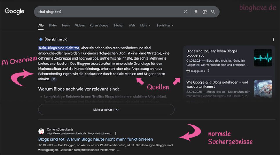280x155 pixels.
Task: Select the Kurze Videos tab
Action: [99, 26]
